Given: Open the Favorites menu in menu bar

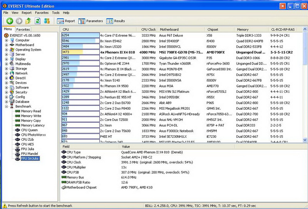Looking at the screenshot, I should coord(42,13).
